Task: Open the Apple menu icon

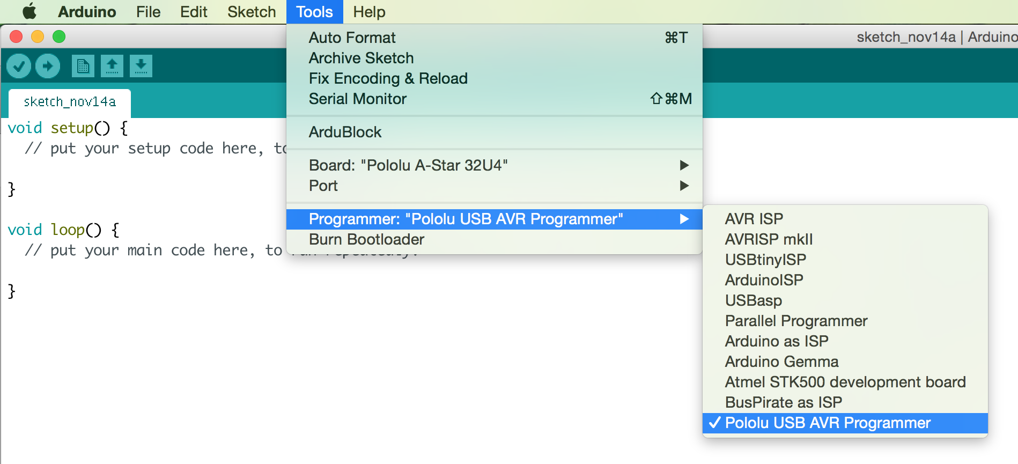Action: pyautogui.click(x=29, y=11)
